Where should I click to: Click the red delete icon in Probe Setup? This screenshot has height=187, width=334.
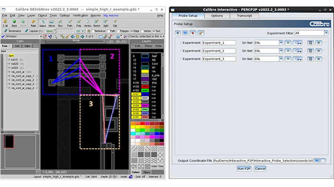193,33
